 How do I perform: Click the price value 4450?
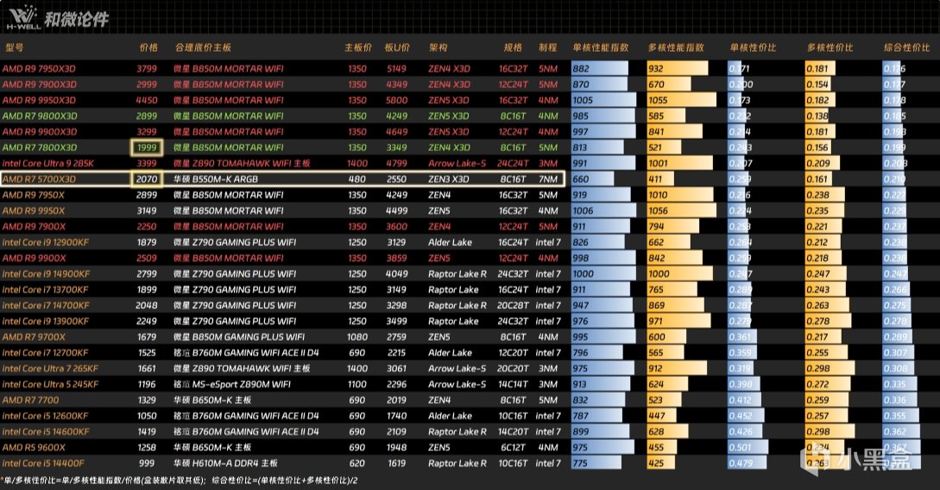pos(146,100)
